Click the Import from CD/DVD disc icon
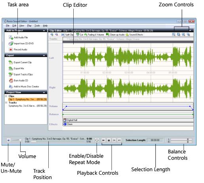Image resolution: width=204 pixels, height=183 pixels. pos(11,43)
